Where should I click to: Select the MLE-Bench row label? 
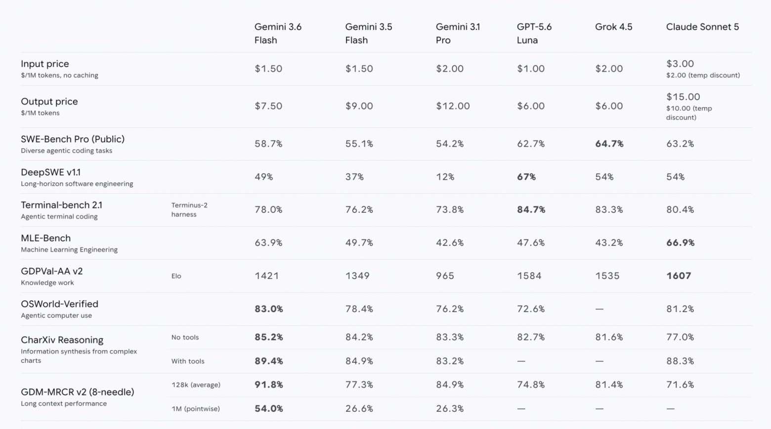coord(45,238)
